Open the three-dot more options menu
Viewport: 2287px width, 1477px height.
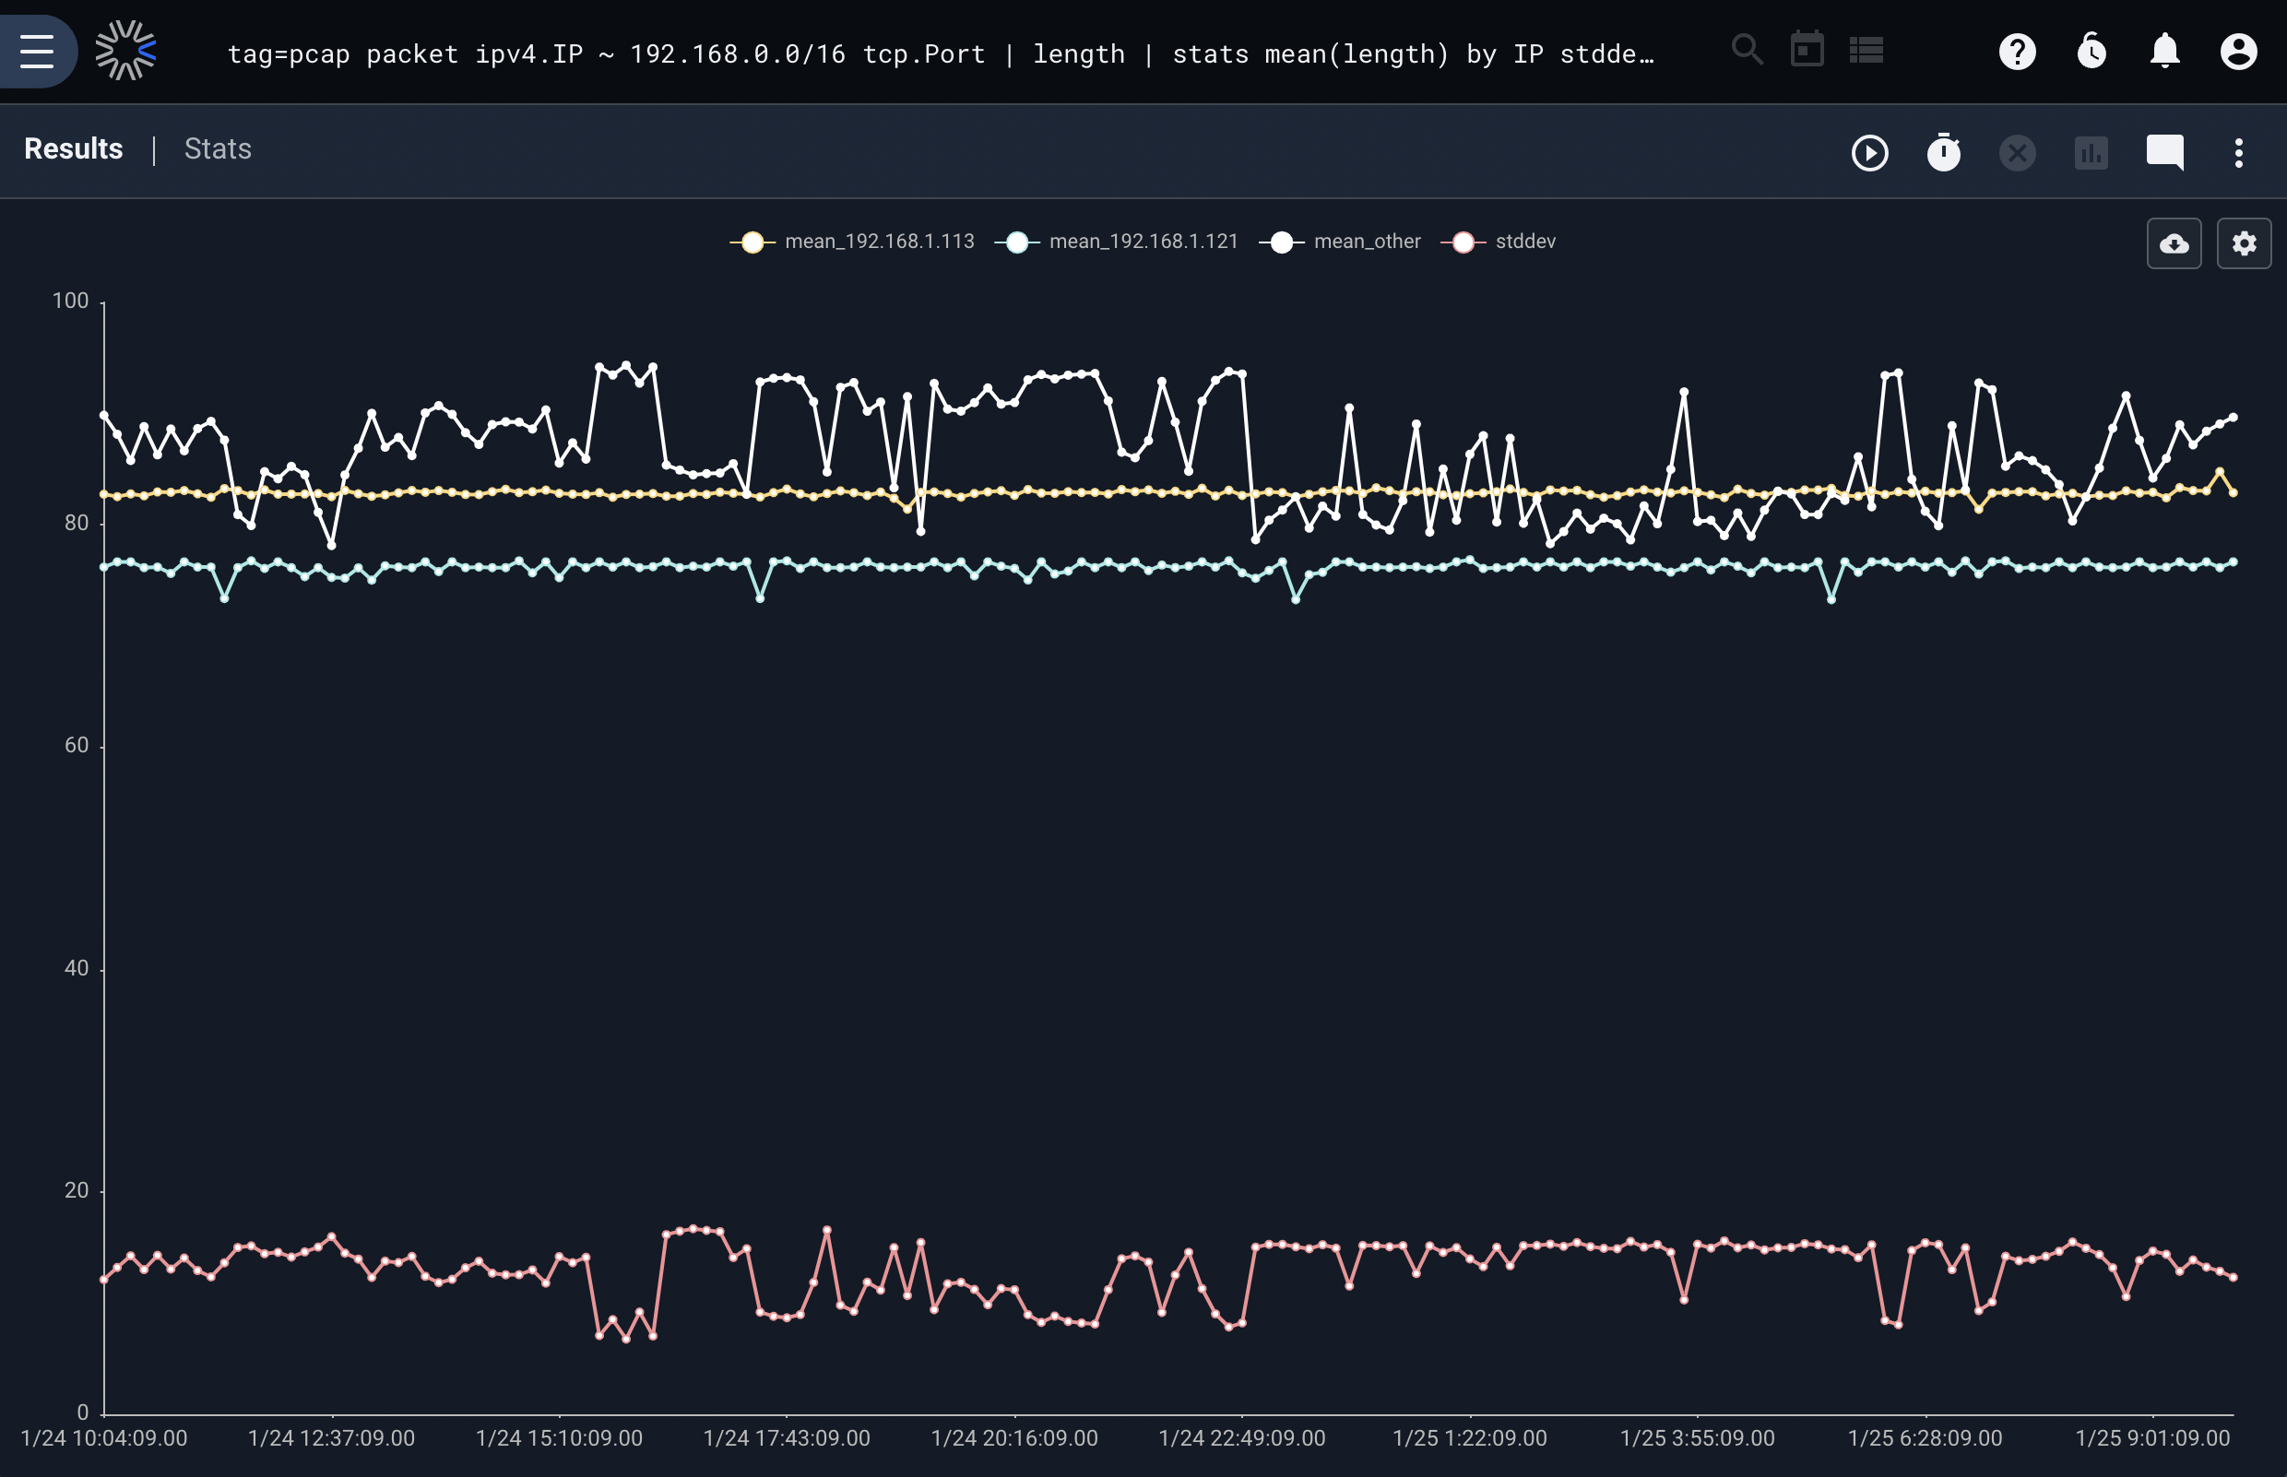(x=2239, y=153)
